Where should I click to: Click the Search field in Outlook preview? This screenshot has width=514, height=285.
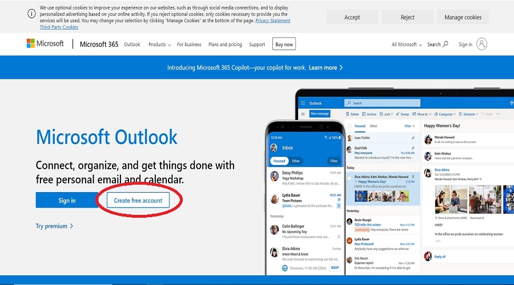382,103
